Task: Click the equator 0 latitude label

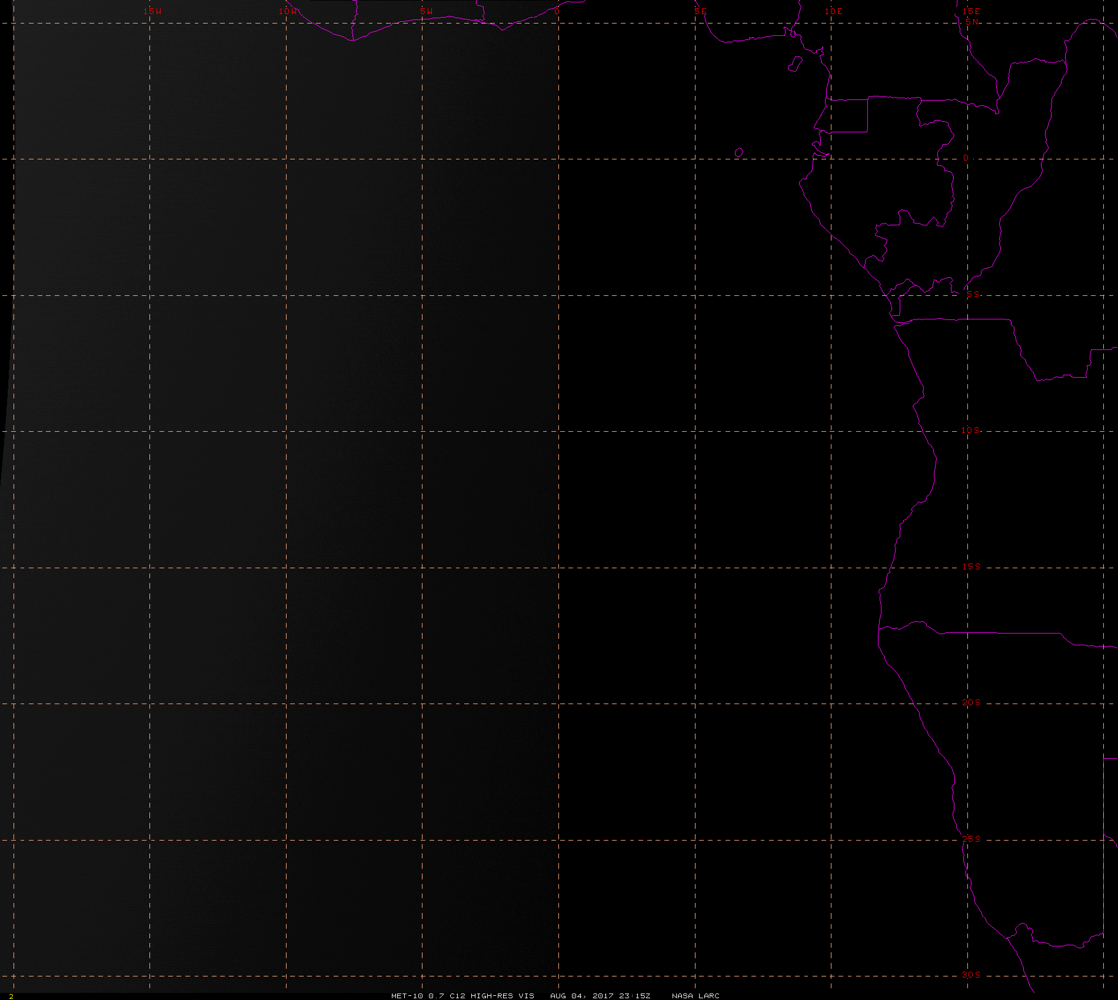Action: point(966,158)
